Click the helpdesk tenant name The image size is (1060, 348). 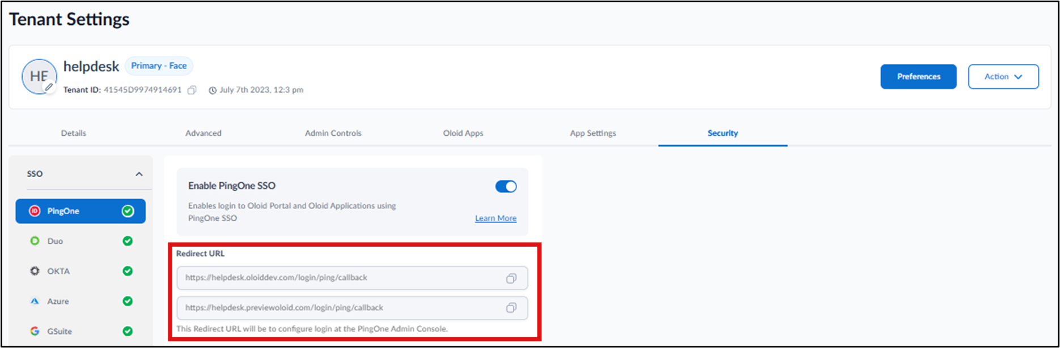tap(91, 67)
